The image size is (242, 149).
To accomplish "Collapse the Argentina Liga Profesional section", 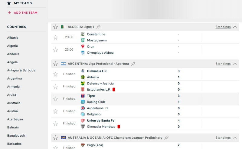I will 235,64.
